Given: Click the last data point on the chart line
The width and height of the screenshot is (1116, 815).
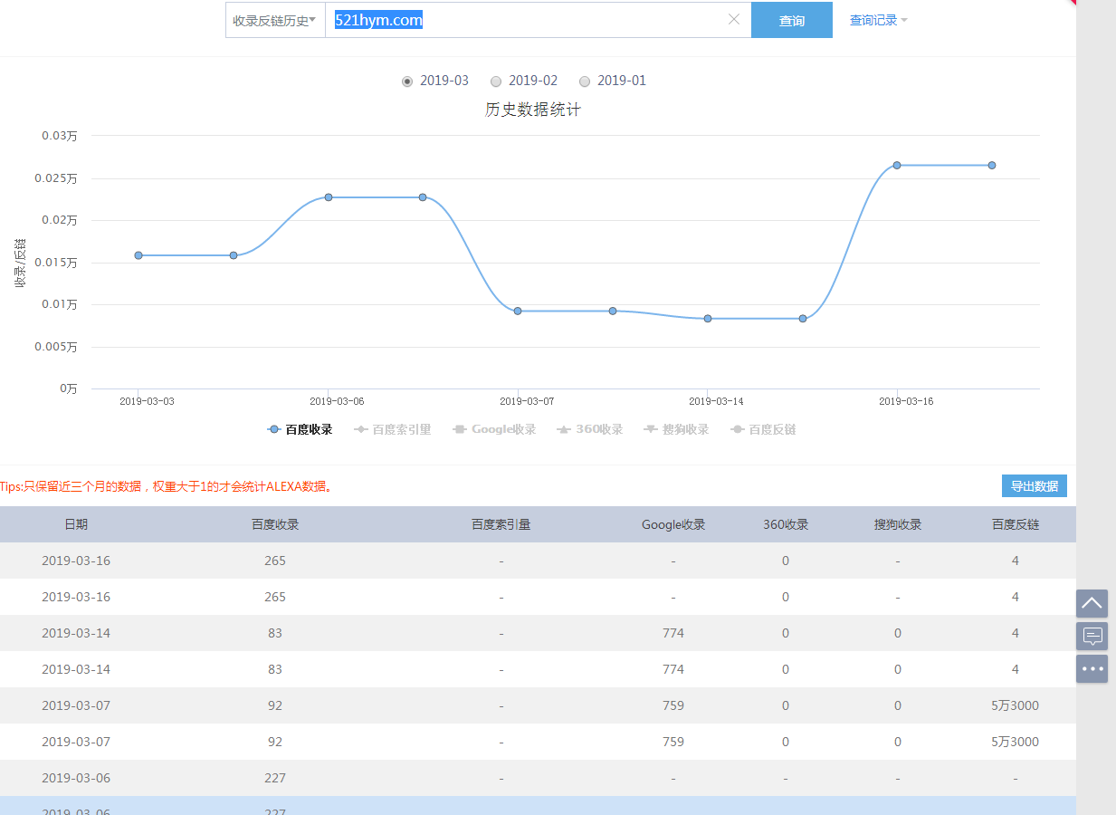Looking at the screenshot, I should pos(992,165).
